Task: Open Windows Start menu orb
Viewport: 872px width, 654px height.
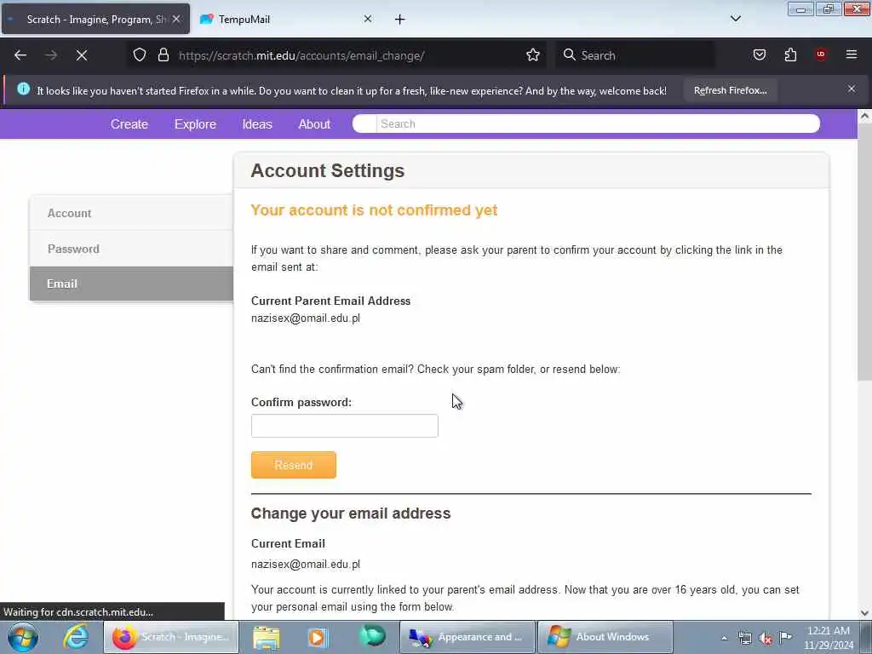Action: tap(23, 637)
